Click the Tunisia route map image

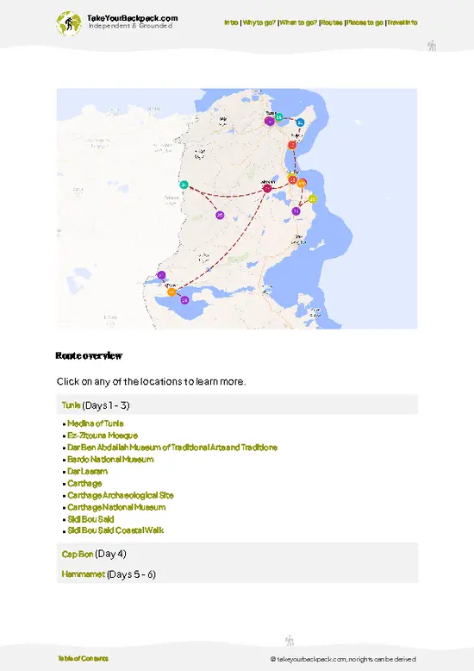[237, 209]
